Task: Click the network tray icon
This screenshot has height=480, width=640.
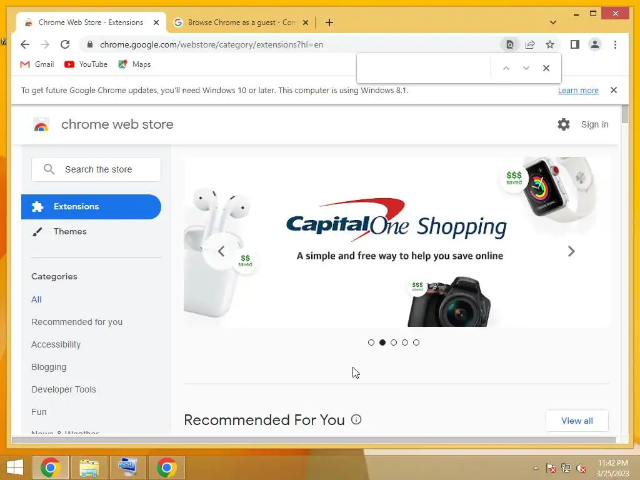Action: click(x=566, y=468)
